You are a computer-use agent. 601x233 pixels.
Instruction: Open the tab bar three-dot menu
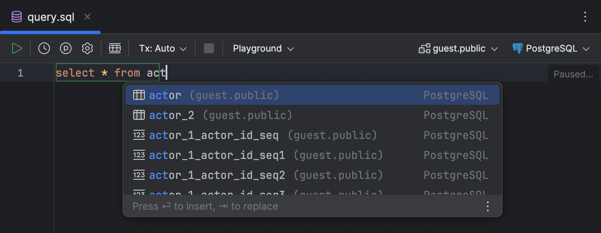click(x=585, y=17)
